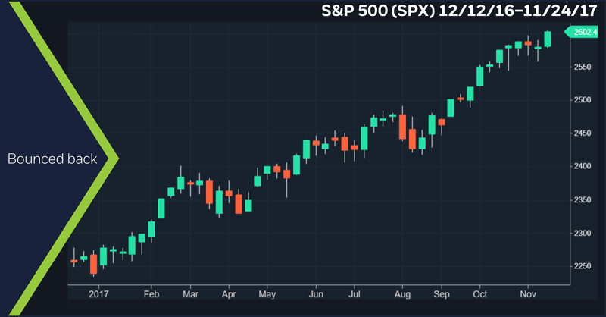Select the Oct label on the date axis
This screenshot has height=317, width=606.
pyautogui.click(x=480, y=293)
